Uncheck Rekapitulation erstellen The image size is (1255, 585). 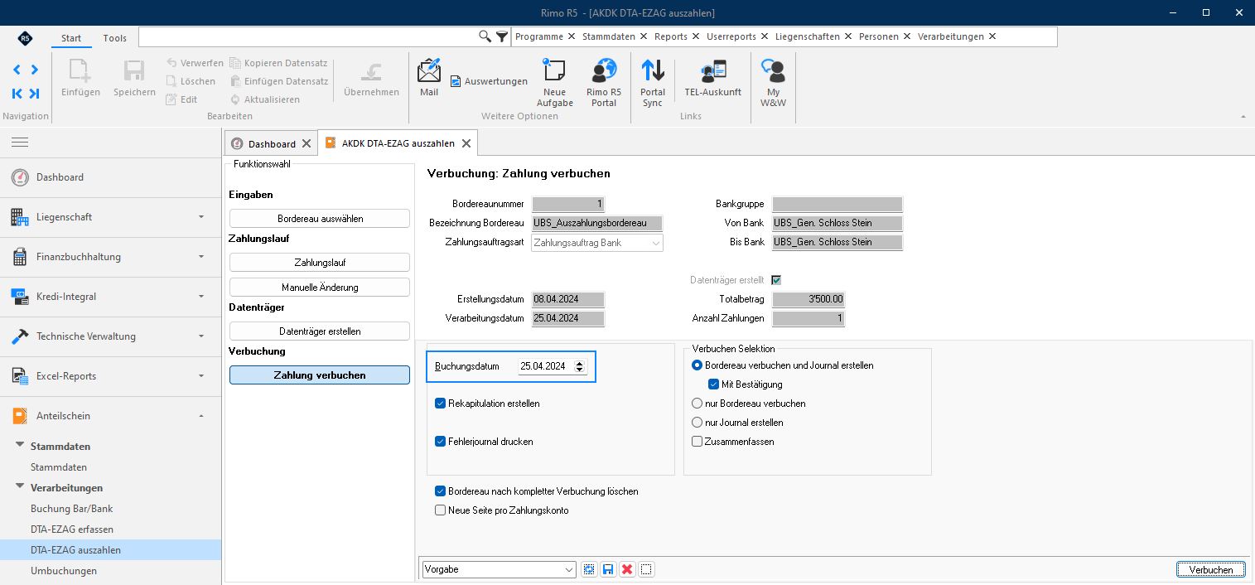(441, 404)
